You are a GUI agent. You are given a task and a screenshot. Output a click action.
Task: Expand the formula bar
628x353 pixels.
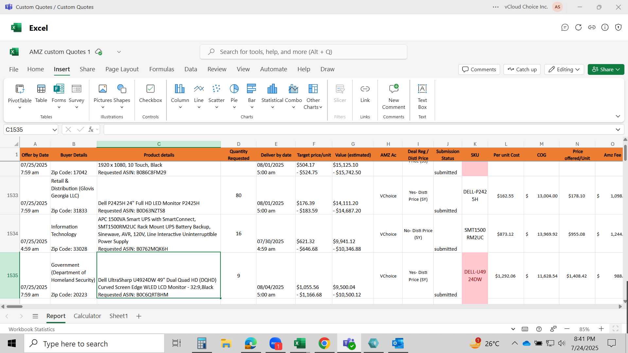[x=618, y=130]
